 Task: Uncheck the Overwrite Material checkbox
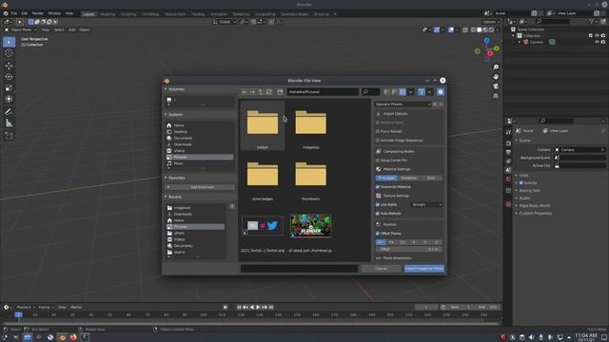point(378,187)
